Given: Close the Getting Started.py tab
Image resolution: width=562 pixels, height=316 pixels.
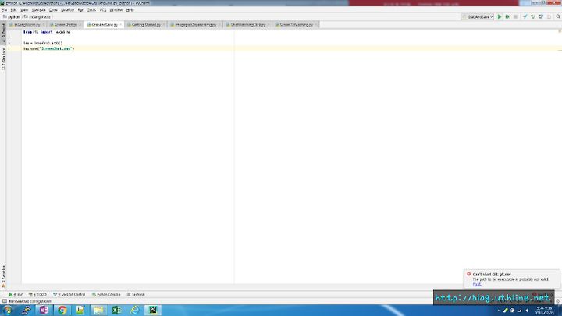Looking at the screenshot, I should click(x=163, y=25).
